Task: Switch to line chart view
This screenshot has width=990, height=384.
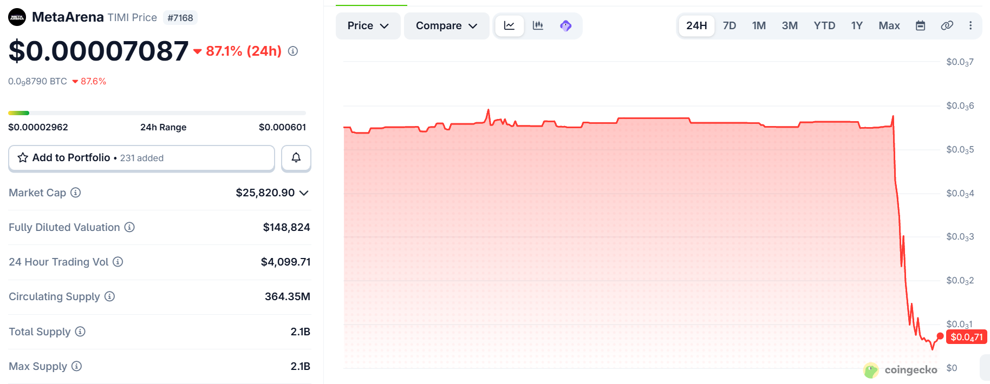Action: click(510, 25)
